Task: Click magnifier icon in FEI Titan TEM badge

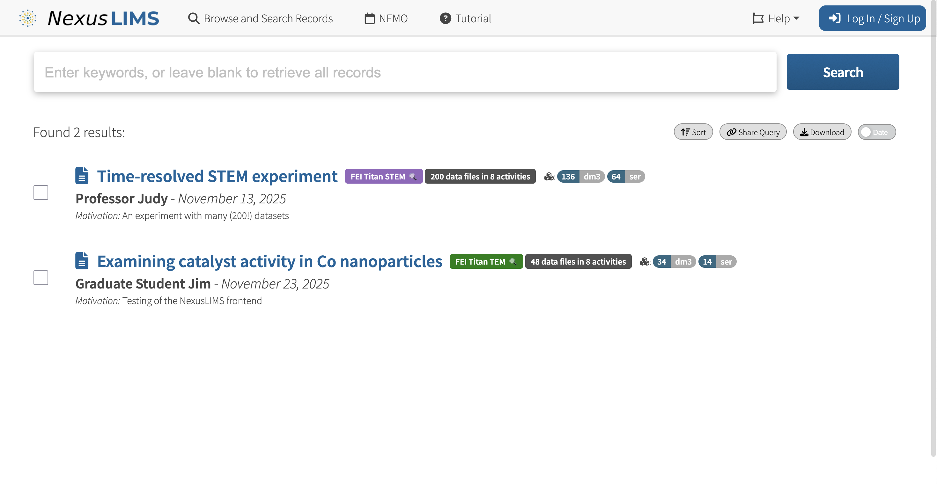Action: tap(513, 262)
